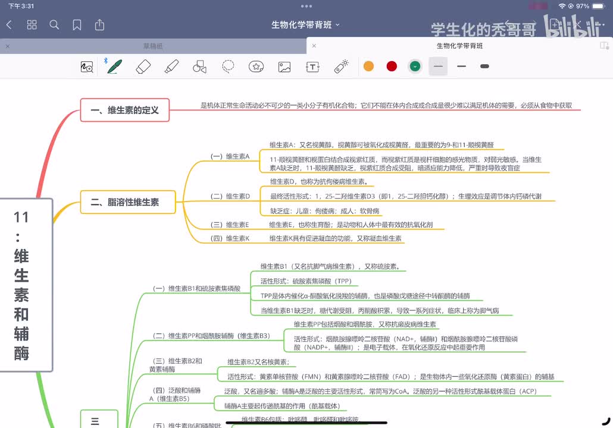This screenshot has height=428, width=613.
Task: Click the (四) 维生素K branch
Action: point(230,238)
